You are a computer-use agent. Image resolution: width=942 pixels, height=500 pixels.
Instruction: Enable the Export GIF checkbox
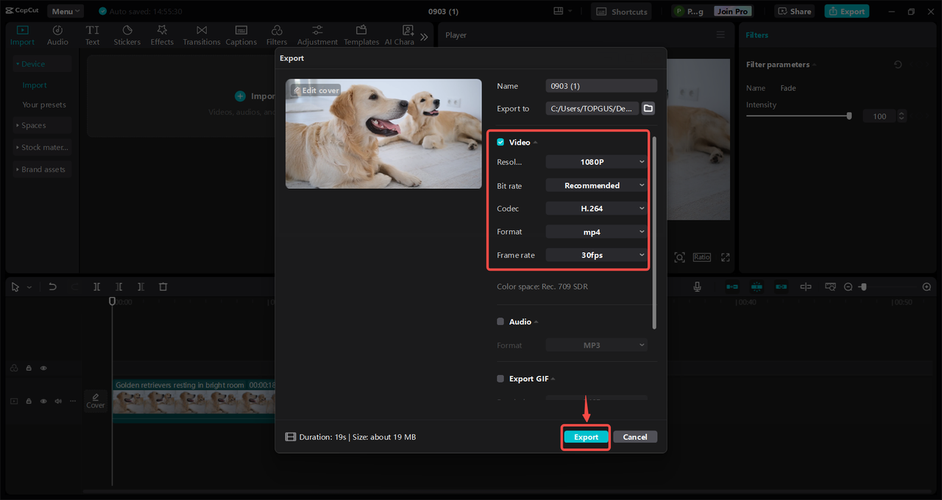[500, 379]
